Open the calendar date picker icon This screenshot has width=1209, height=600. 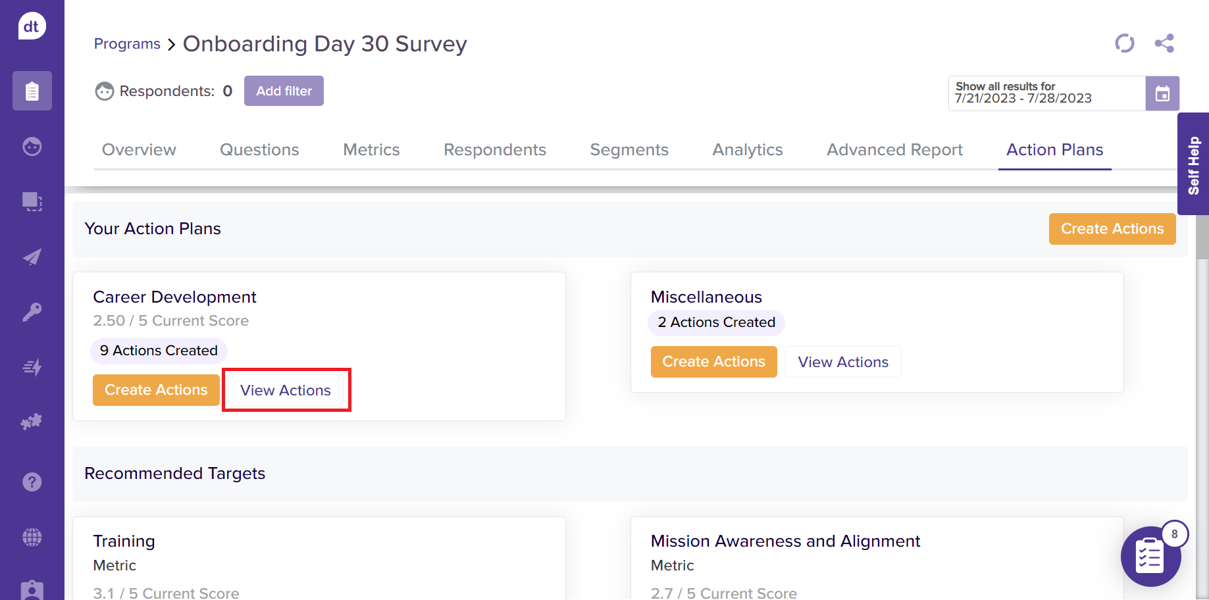click(1162, 93)
